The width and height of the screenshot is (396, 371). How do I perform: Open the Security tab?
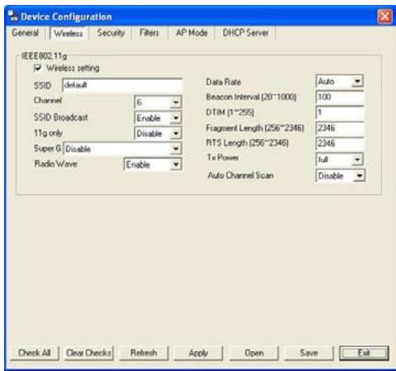111,33
